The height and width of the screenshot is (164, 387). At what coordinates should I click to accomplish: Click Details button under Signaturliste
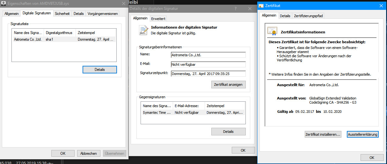(100, 70)
